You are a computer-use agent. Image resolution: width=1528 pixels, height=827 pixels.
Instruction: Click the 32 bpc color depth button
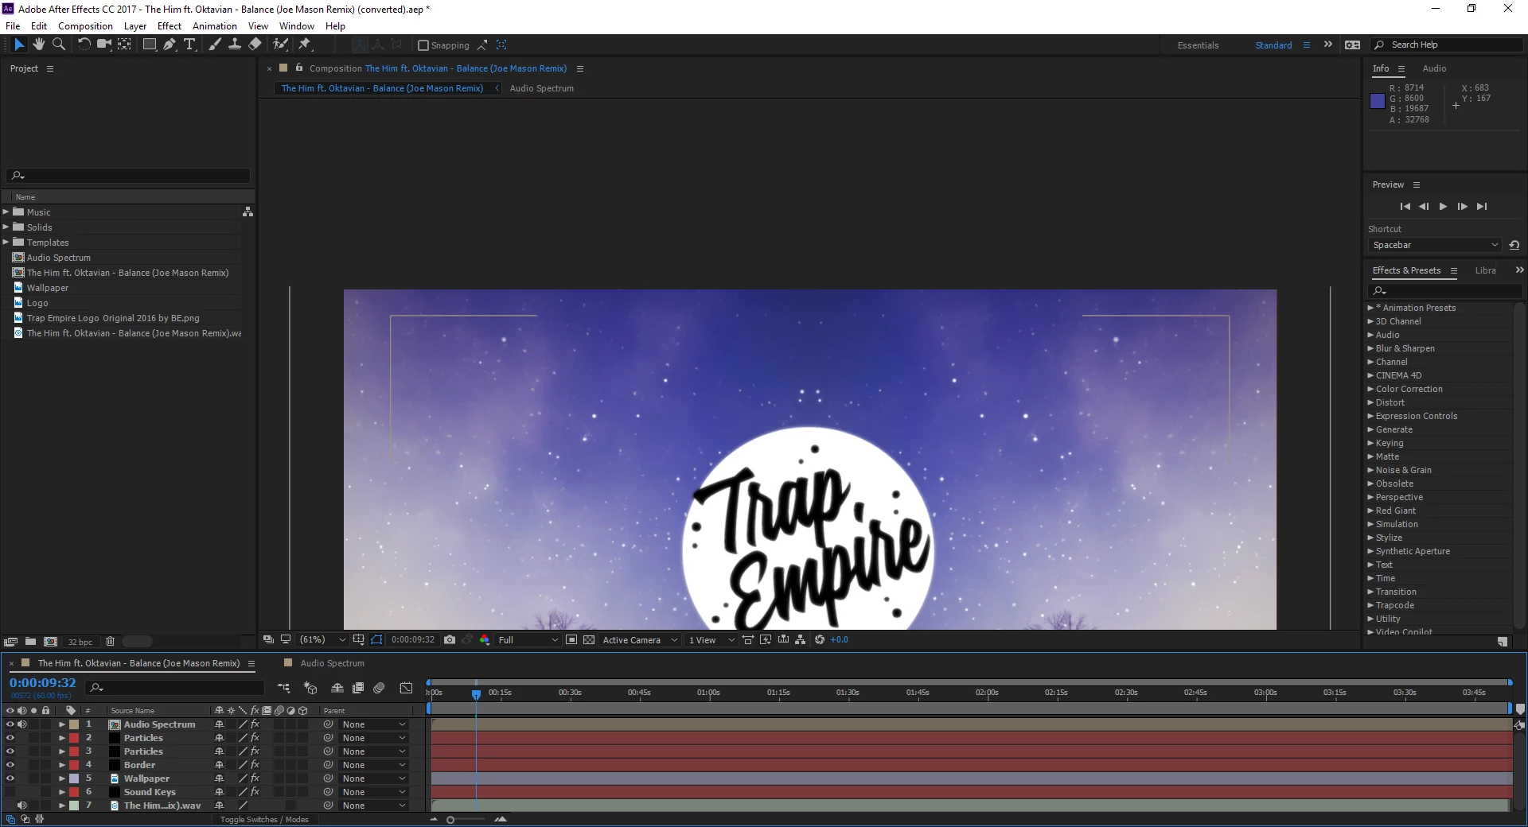pos(80,642)
